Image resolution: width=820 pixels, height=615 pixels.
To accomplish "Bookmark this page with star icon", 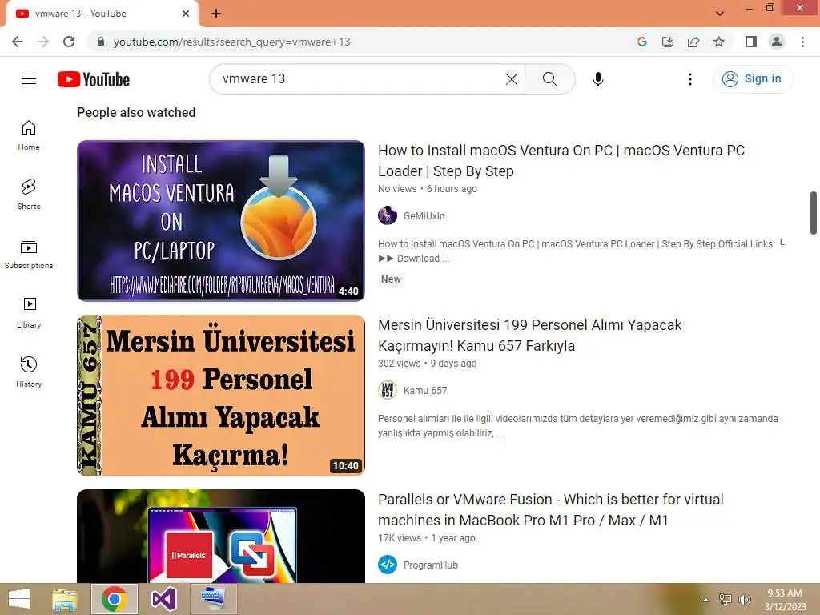I will coord(719,42).
